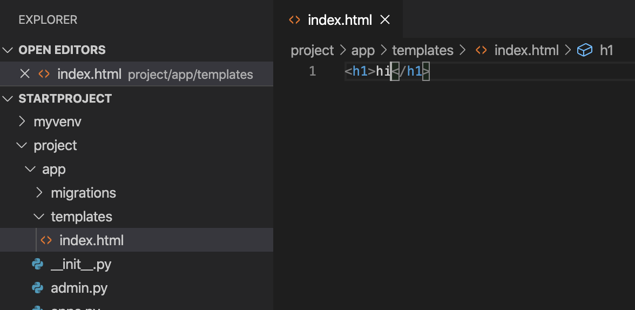
Task: Close the index.html editor tab
Action: coord(385,19)
